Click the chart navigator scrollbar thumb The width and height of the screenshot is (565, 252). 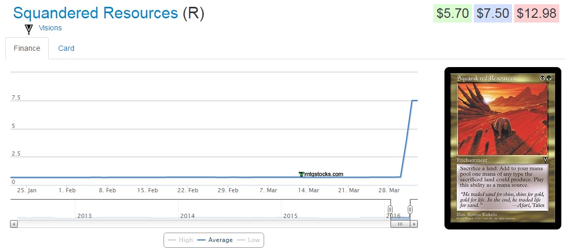400,224
